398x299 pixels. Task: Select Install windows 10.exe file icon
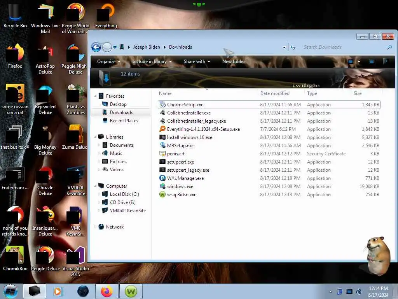pos(162,137)
